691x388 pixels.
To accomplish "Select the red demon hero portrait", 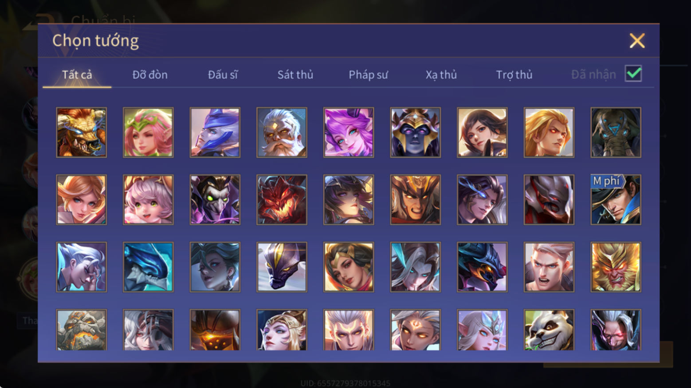I will pos(282,199).
